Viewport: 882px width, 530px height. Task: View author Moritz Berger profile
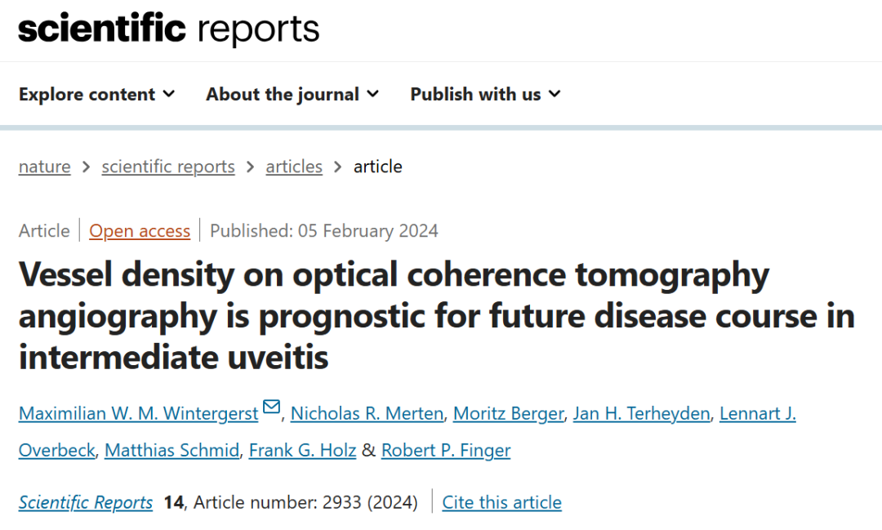coord(508,414)
